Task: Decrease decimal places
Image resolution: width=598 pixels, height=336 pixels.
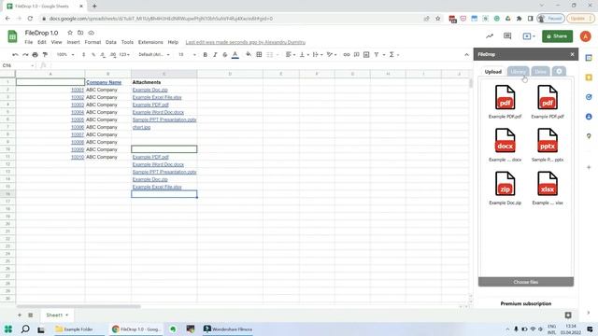Action: pyautogui.click(x=103, y=55)
